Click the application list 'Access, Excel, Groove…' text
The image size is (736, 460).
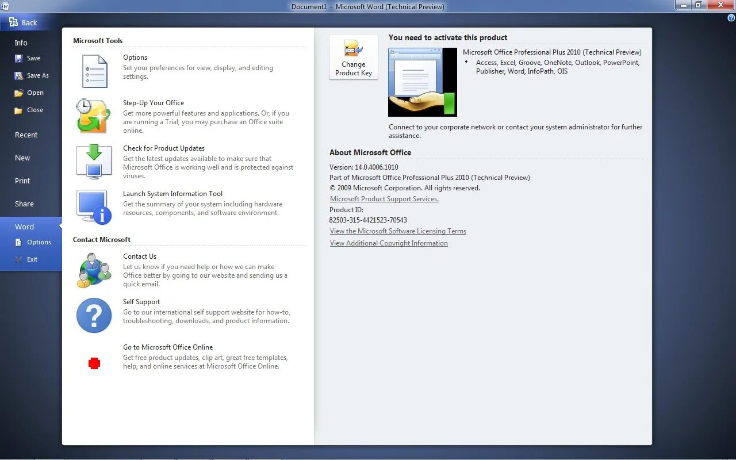tap(558, 67)
